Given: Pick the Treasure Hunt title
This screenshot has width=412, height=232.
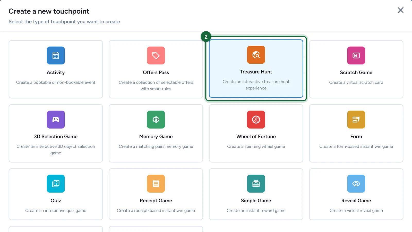Looking at the screenshot, I should pos(256,72).
